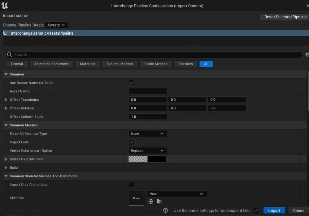Toggle same settings for subsequent files checkbox
The height and width of the screenshot is (216, 309).
coord(256,210)
